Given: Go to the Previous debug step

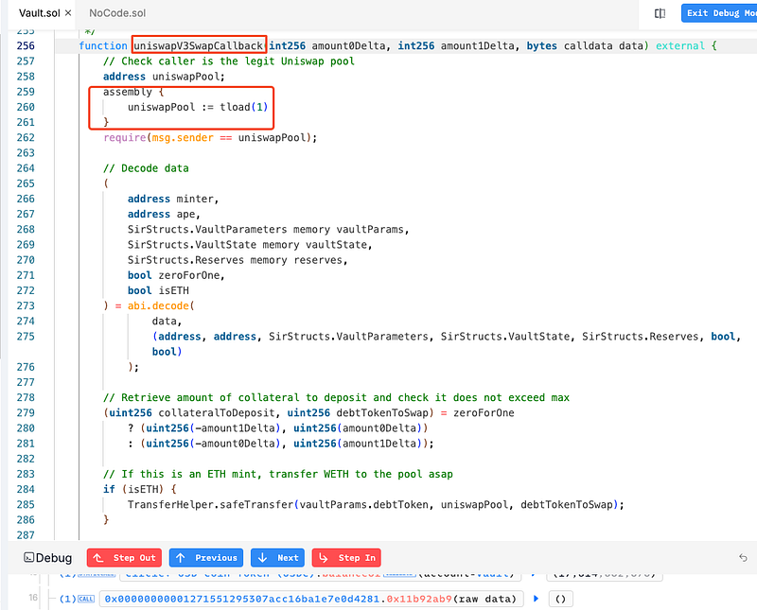Looking at the screenshot, I should [x=204, y=558].
